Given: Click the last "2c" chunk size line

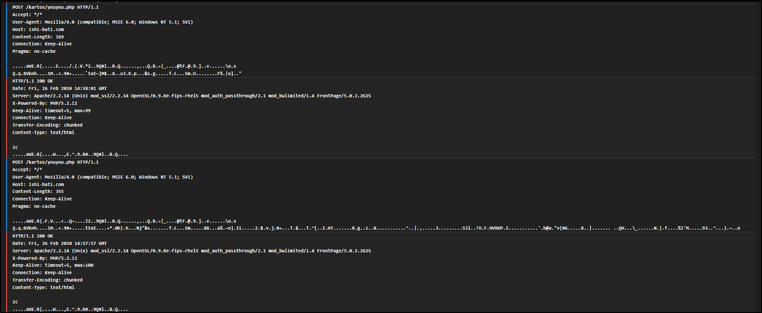Looking at the screenshot, I should click(x=15, y=302).
